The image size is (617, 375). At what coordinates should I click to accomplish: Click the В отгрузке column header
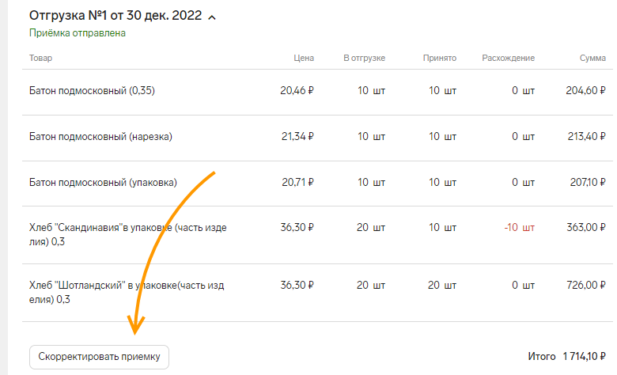pos(365,58)
